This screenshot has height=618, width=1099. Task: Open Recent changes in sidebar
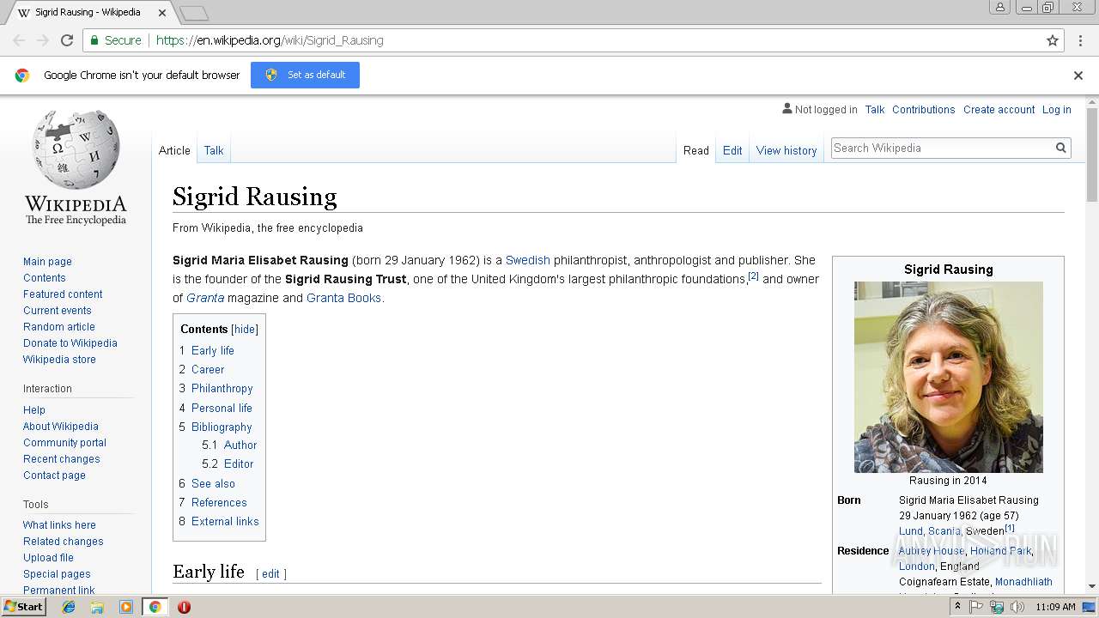pyautogui.click(x=62, y=459)
